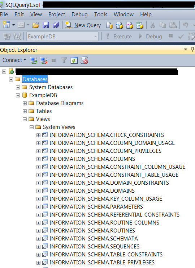Open the Project menu

coord(57,14)
